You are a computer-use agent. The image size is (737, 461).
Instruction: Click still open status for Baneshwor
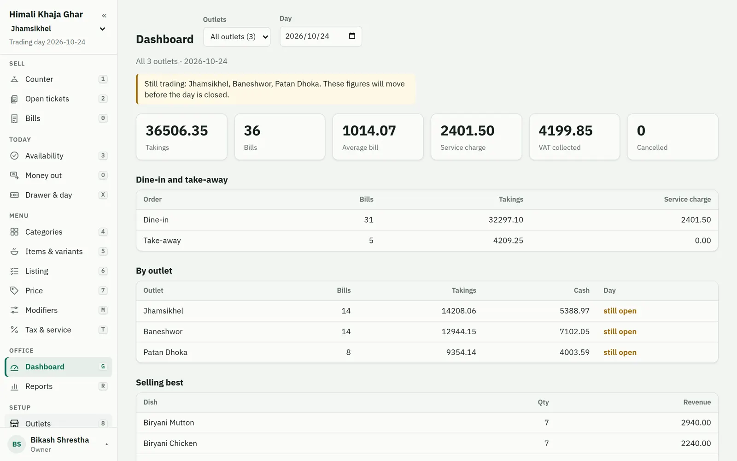[620, 331]
